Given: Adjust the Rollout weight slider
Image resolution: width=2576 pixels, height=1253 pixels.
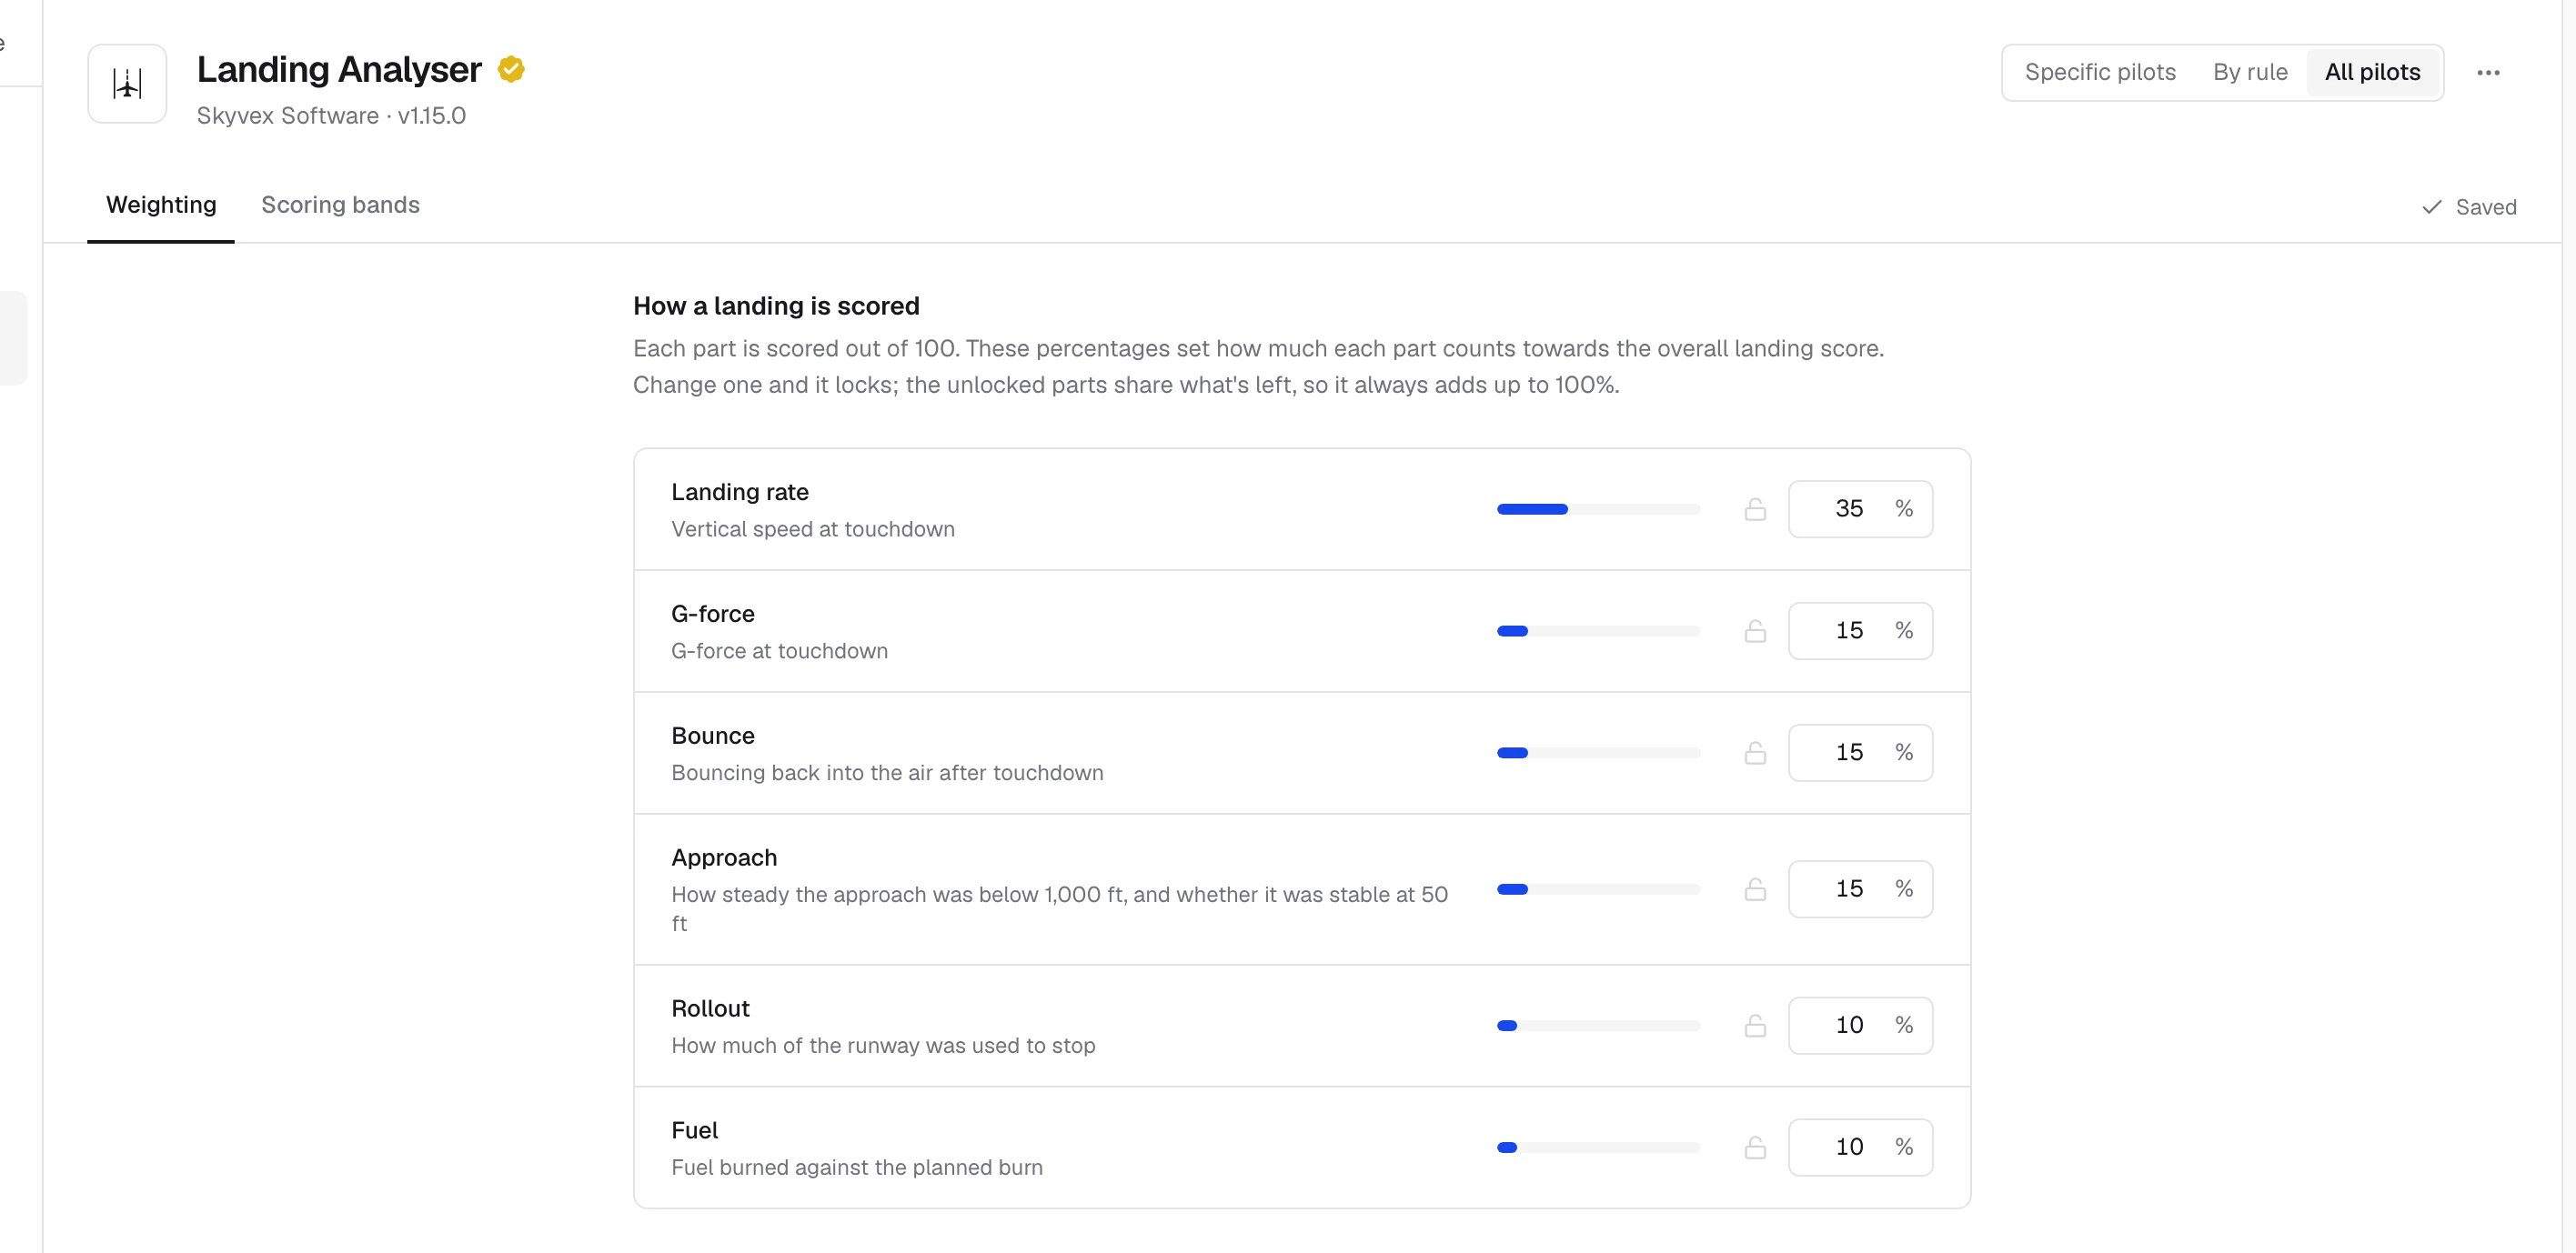Looking at the screenshot, I should click(1598, 1026).
